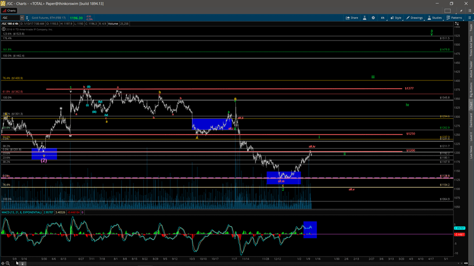Open chart settings gear icon
474x266 pixels.
click(x=373, y=18)
